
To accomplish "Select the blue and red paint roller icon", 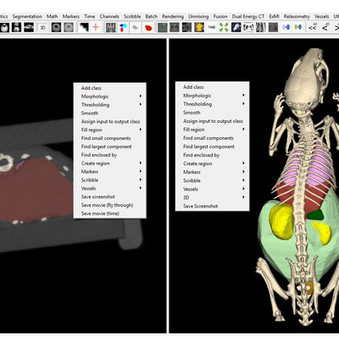I will [x=123, y=27].
